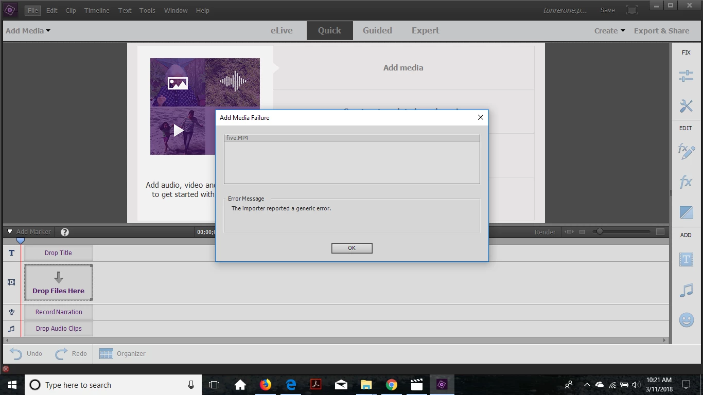Switch to the Quick view tab
703x395 pixels.
[x=329, y=30]
